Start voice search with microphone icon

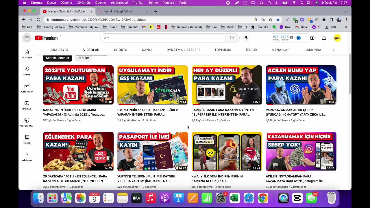(x=246, y=38)
